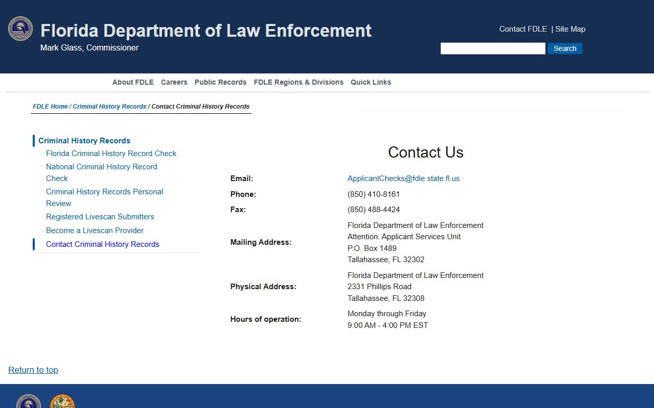This screenshot has height=408, width=654.
Task: Click Monday through Friday text
Action: tap(387, 314)
